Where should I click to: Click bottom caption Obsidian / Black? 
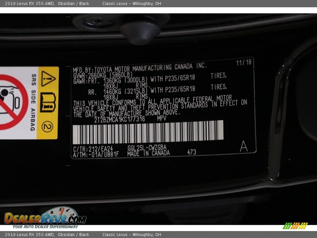point(73,235)
